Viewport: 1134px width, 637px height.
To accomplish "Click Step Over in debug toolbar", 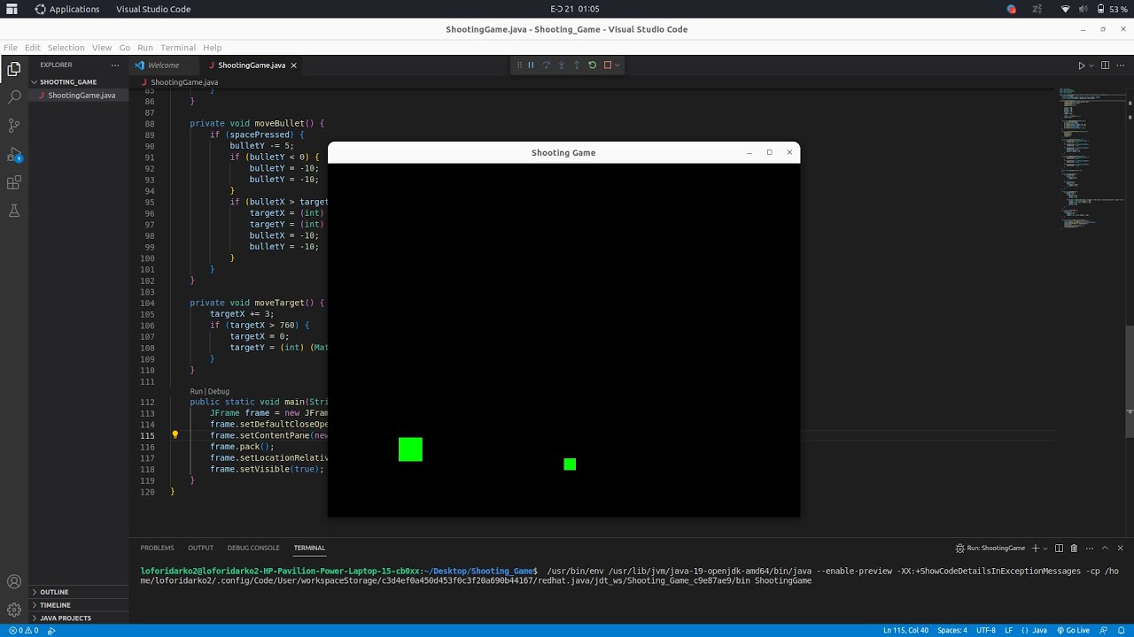I will tap(546, 65).
